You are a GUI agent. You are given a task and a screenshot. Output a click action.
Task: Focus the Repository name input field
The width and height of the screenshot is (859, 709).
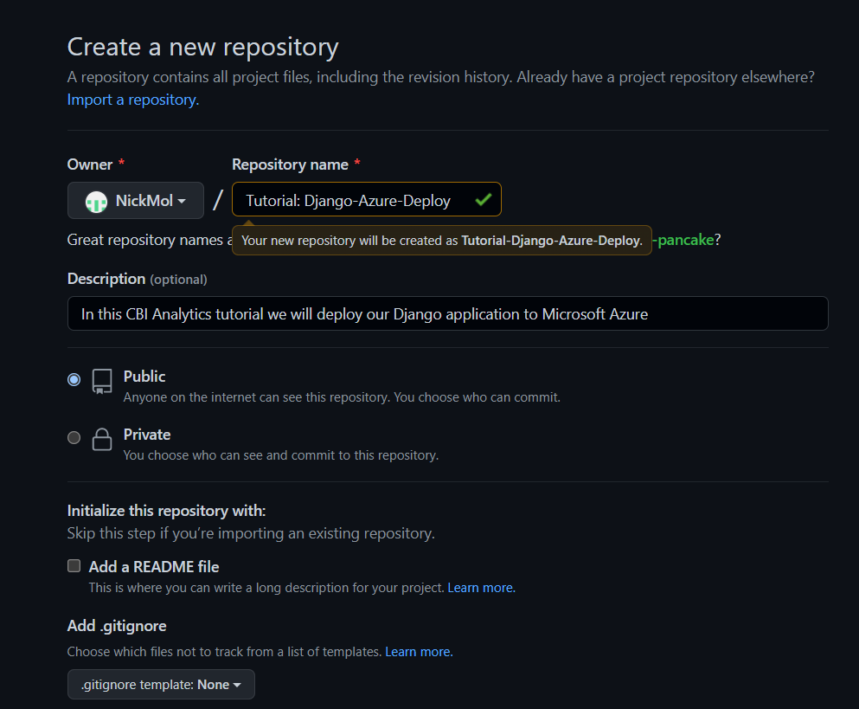pos(367,200)
